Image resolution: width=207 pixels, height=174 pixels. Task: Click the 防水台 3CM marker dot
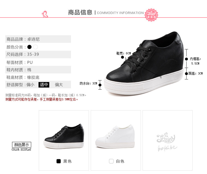point(100,85)
